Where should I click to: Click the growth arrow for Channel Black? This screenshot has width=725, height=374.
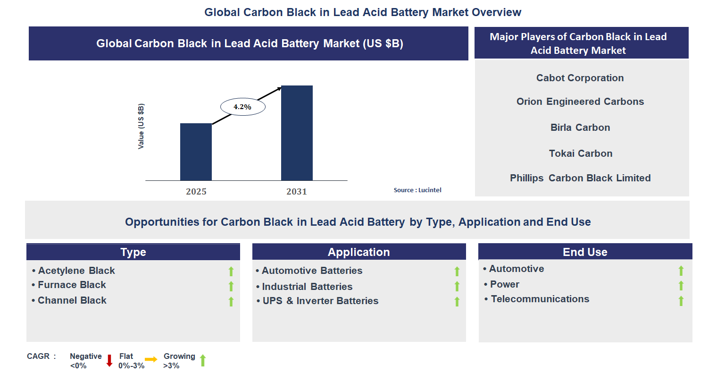(231, 301)
